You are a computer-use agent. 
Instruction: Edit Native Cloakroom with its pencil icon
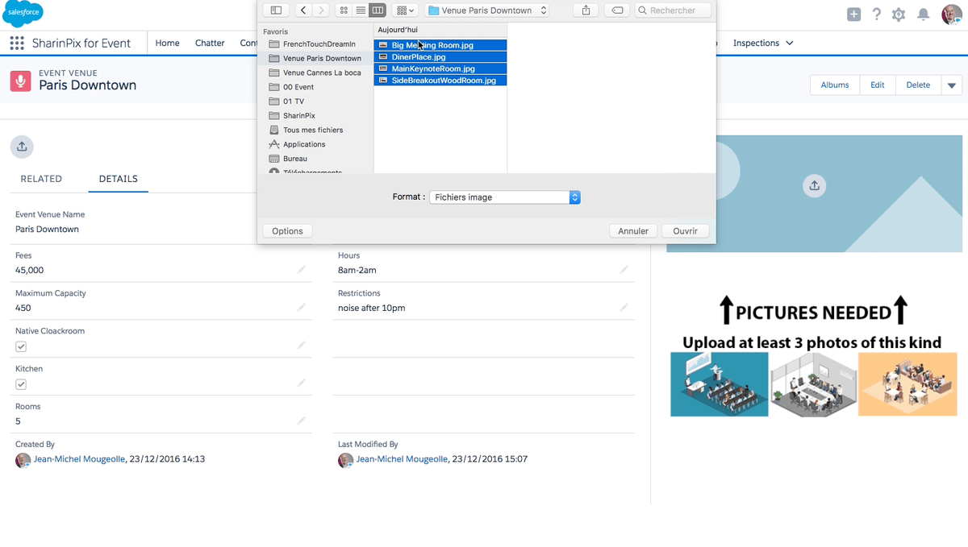[301, 345]
